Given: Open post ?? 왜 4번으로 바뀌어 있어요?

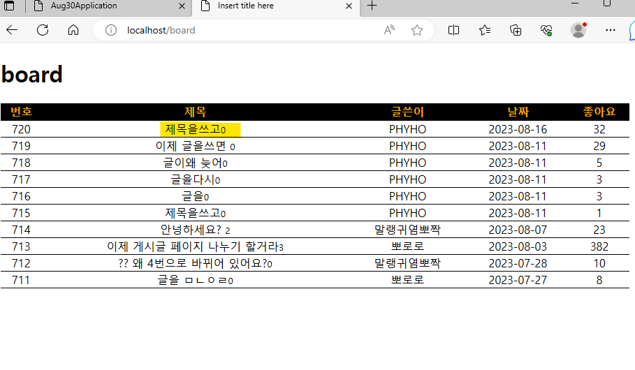Looking at the screenshot, I should pos(193,263).
